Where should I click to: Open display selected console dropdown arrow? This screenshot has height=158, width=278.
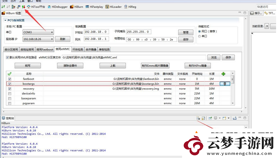tap(220, 118)
